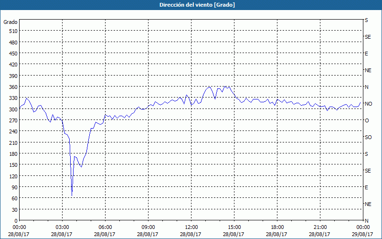
Task: Select the SO compass label on the right axis
Action: click(x=368, y=137)
